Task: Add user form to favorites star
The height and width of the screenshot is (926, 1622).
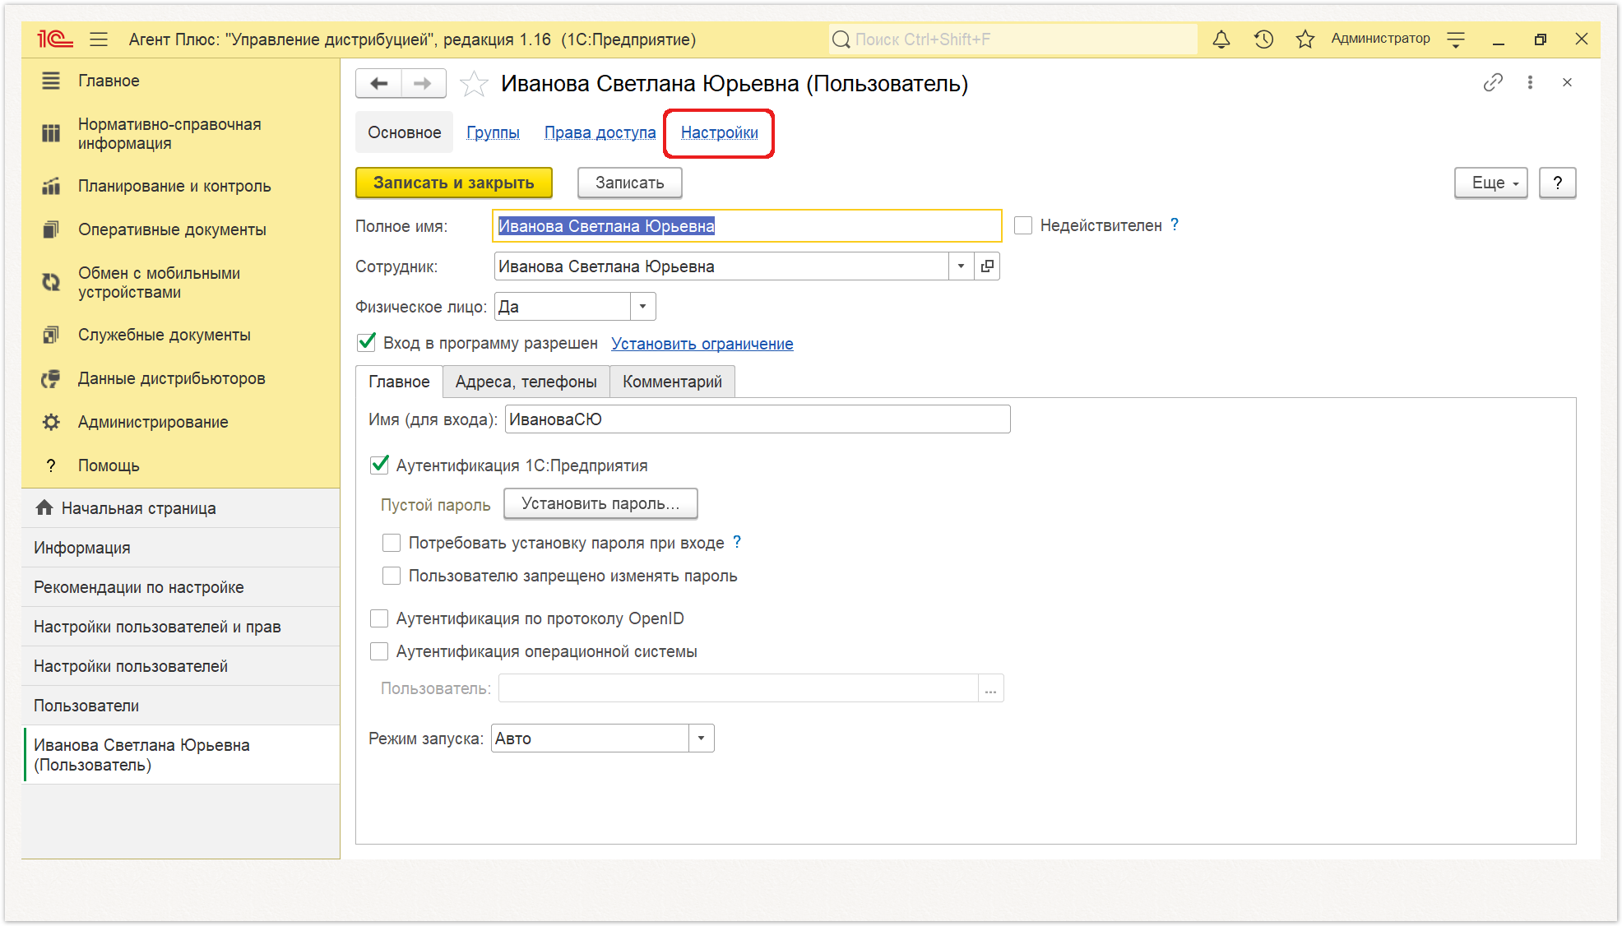Action: tap(474, 84)
